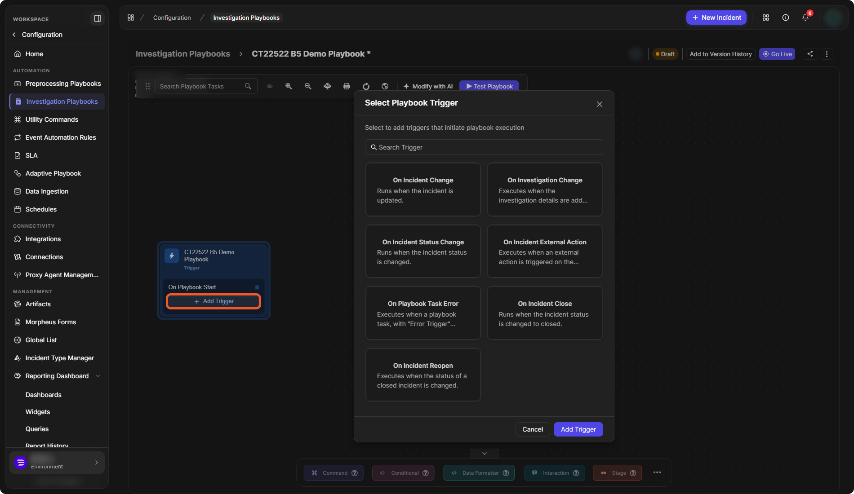Open Configuration breadcrumb
854x494 pixels.
(172, 18)
